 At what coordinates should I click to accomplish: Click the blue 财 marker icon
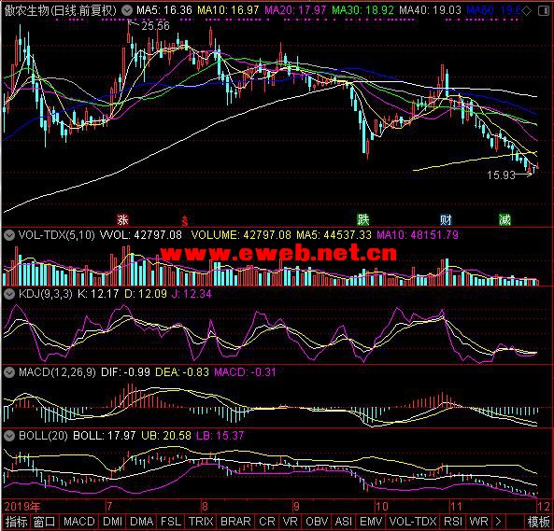446,220
